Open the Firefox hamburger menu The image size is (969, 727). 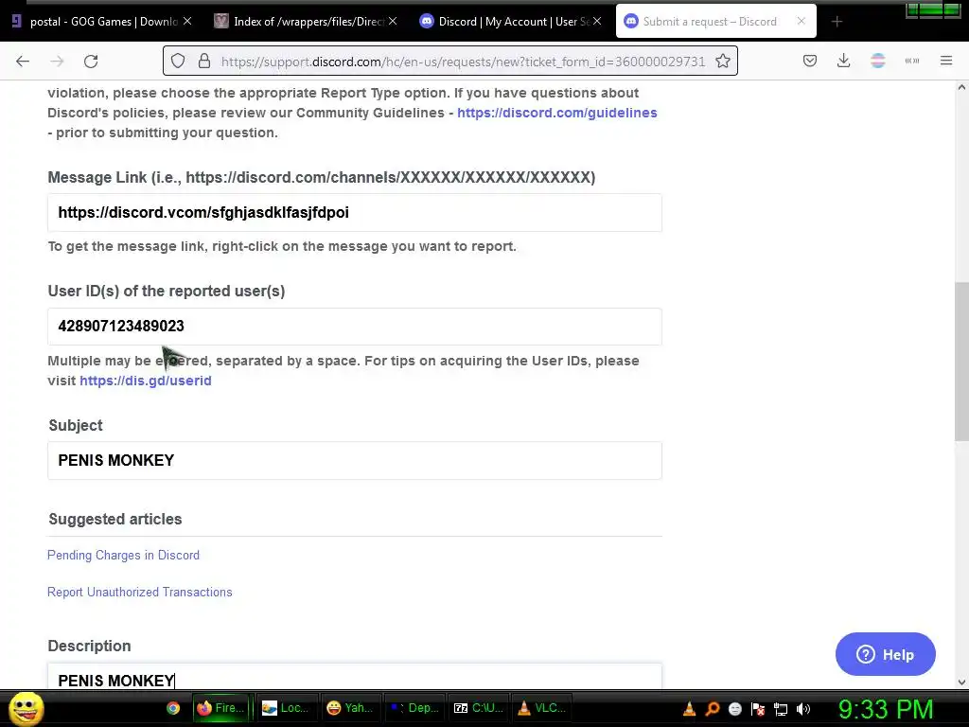946,61
